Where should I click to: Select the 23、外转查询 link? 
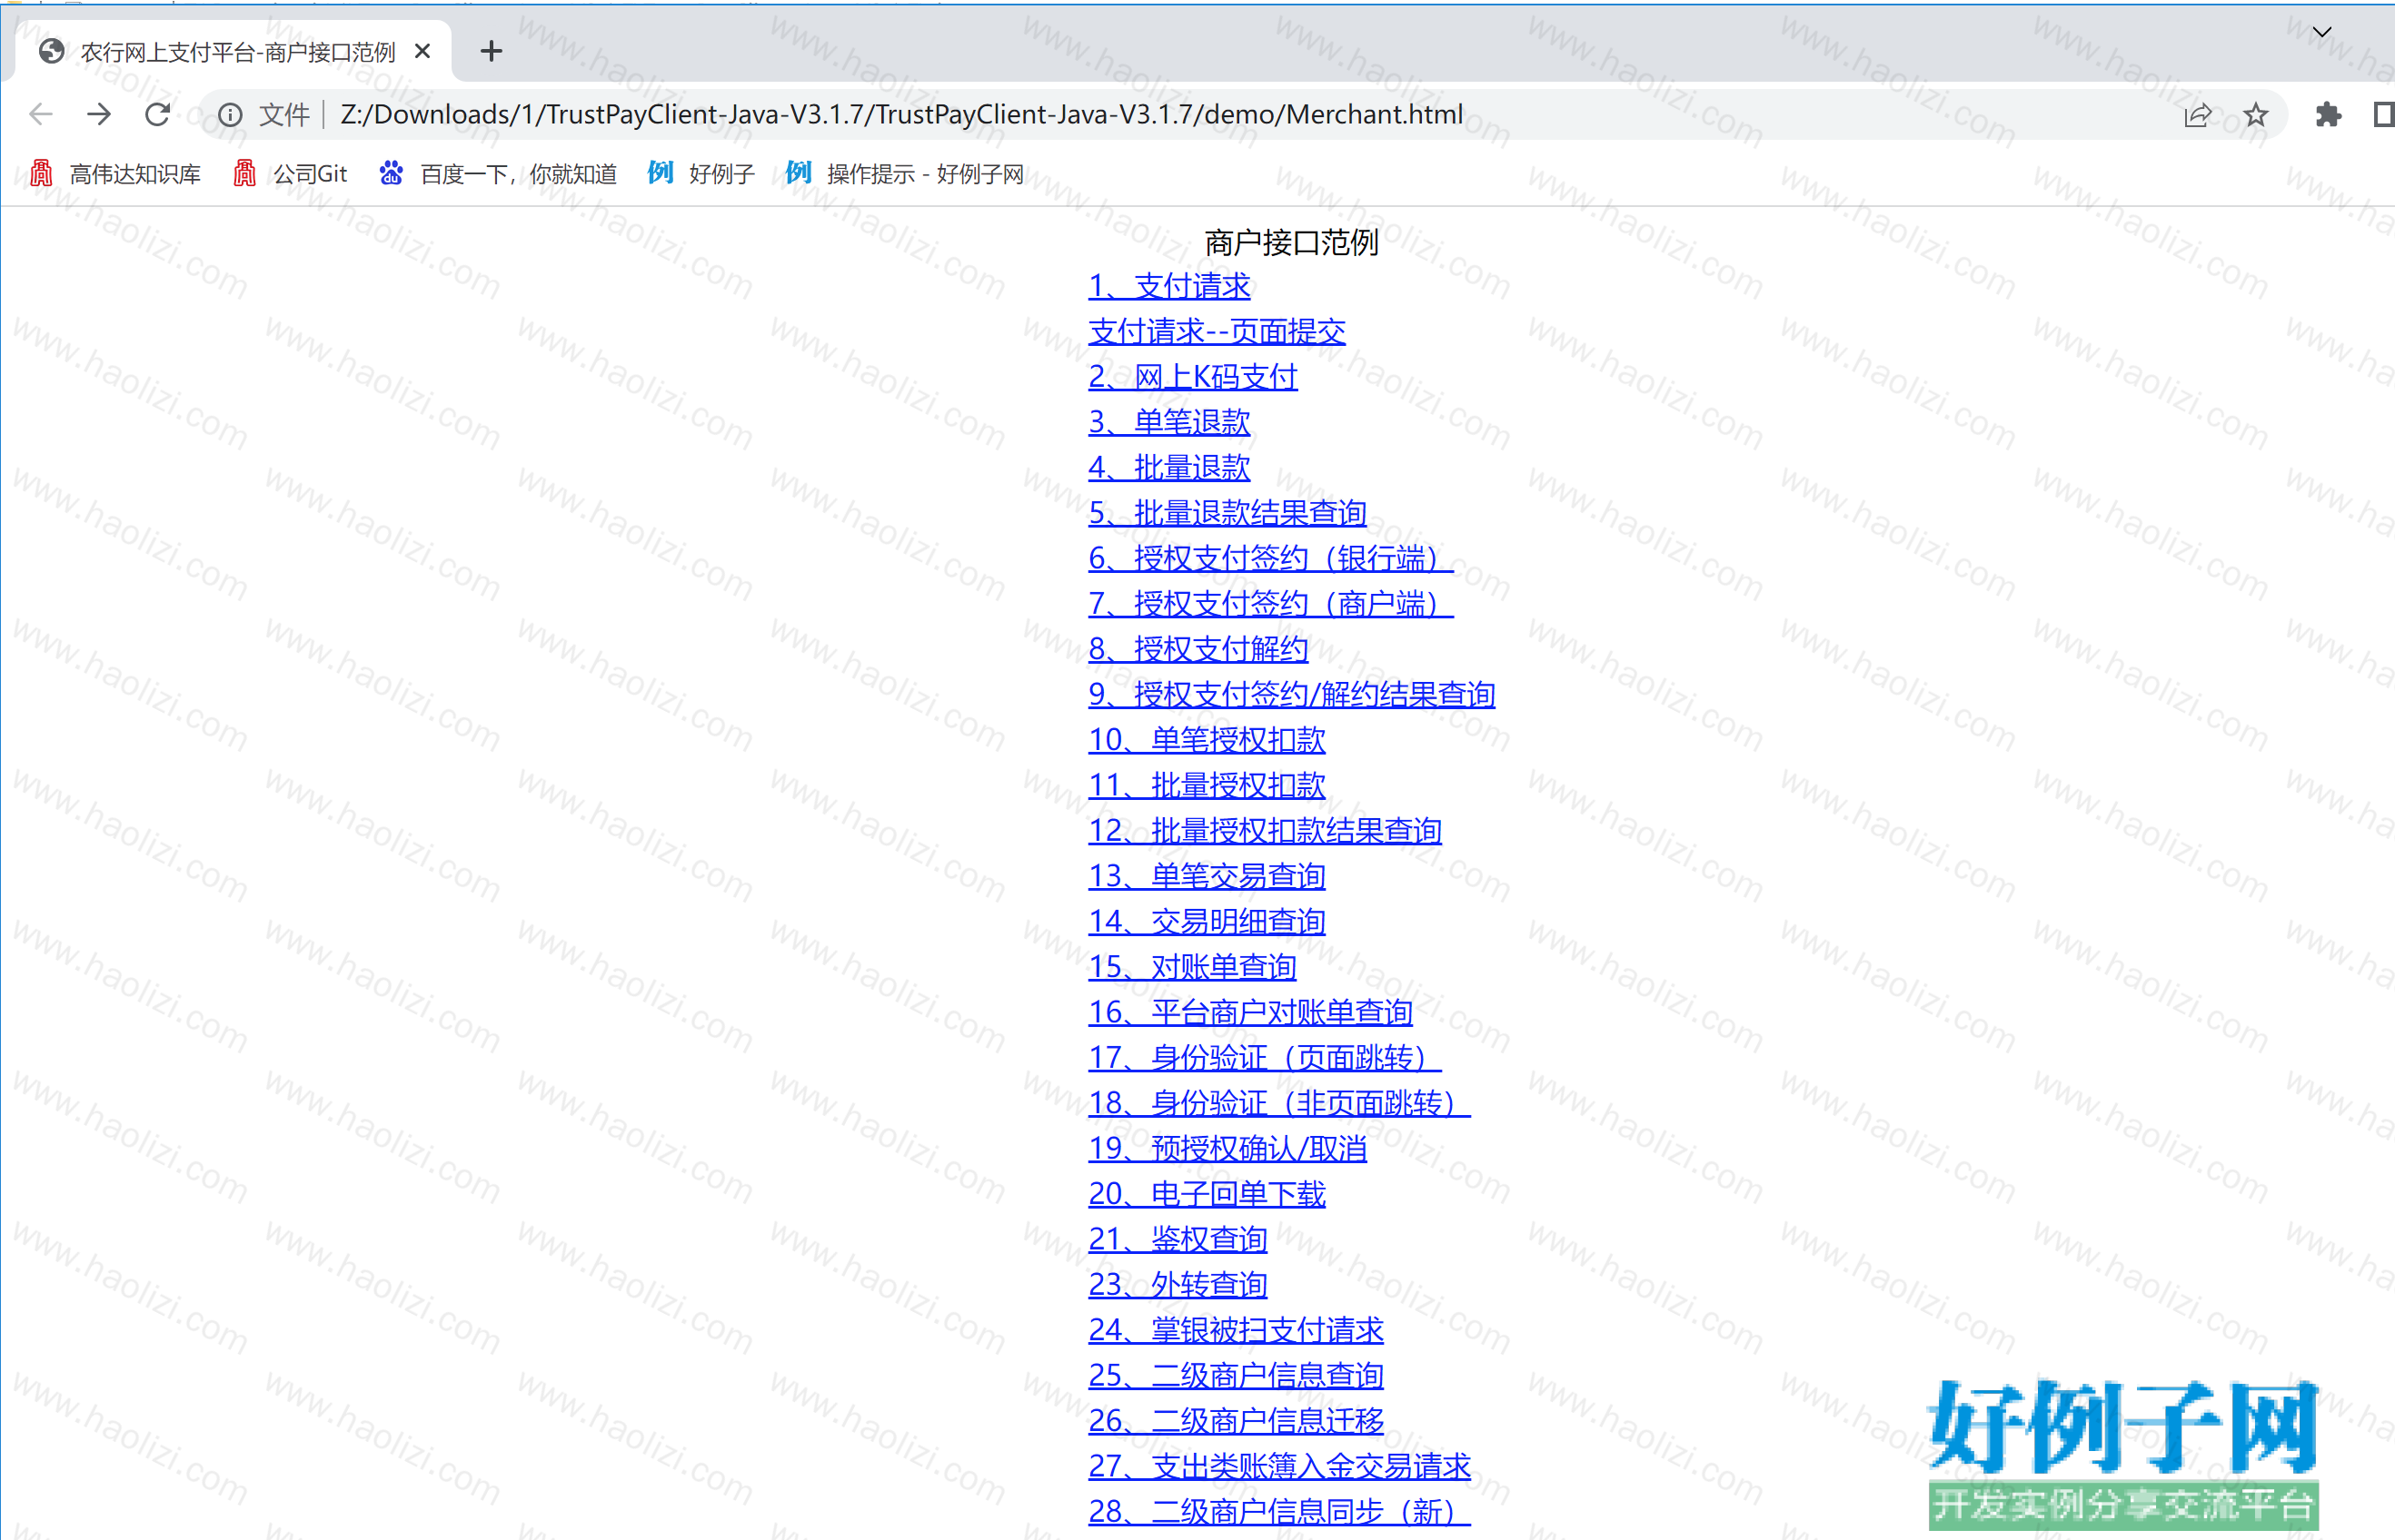pyautogui.click(x=1178, y=1284)
